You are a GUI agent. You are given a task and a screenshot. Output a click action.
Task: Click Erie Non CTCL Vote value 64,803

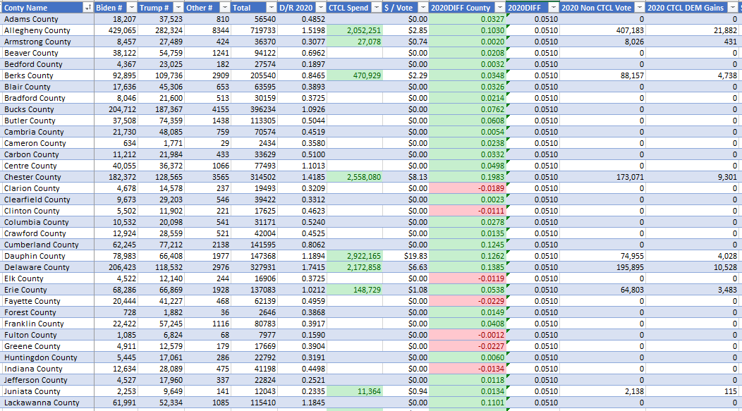[632, 290]
